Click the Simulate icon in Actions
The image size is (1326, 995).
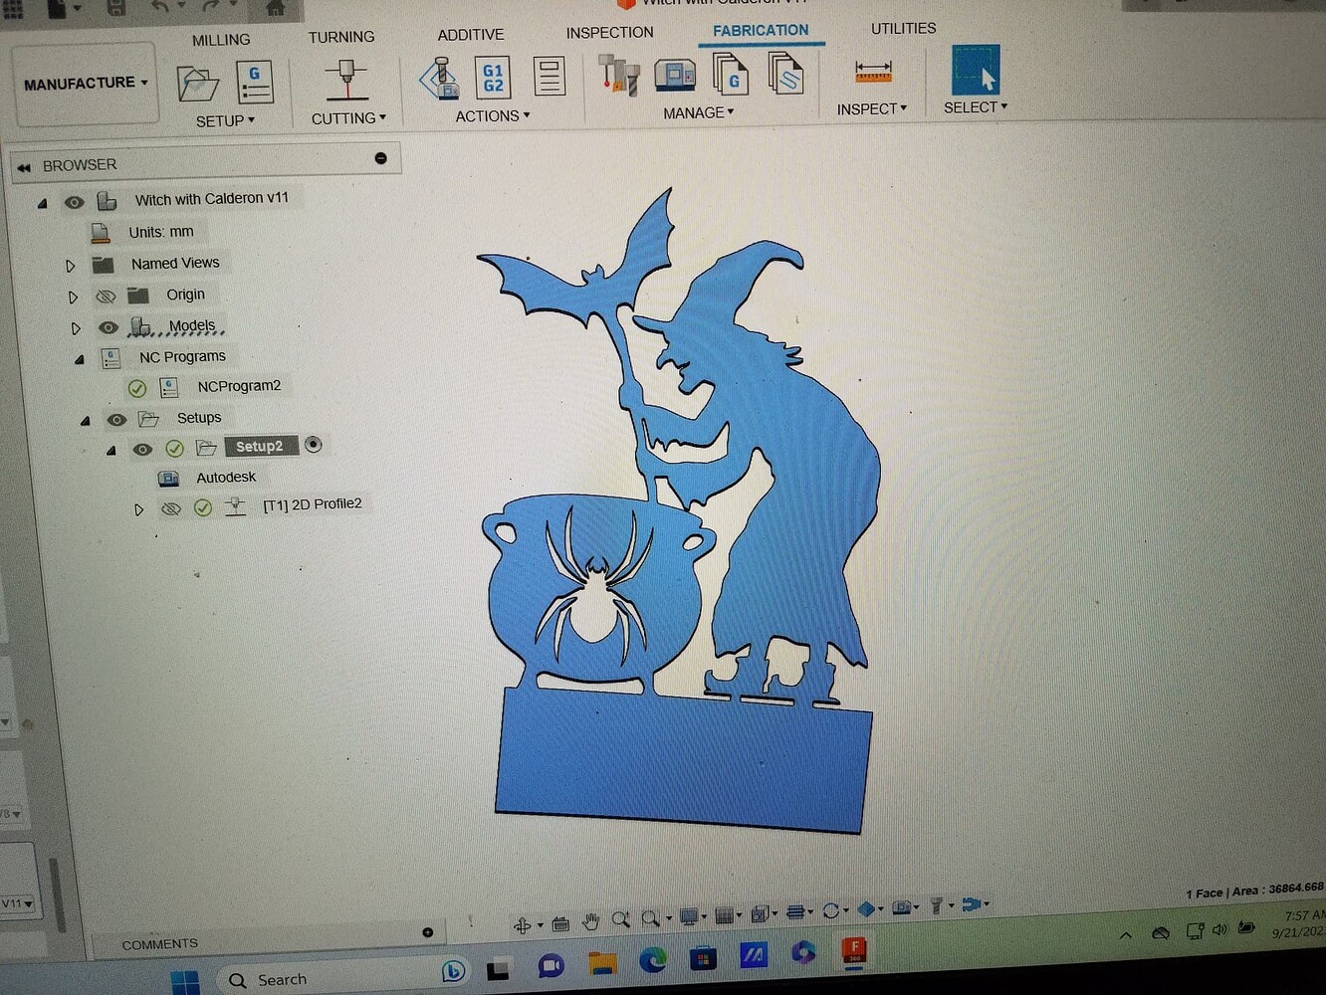(x=439, y=79)
